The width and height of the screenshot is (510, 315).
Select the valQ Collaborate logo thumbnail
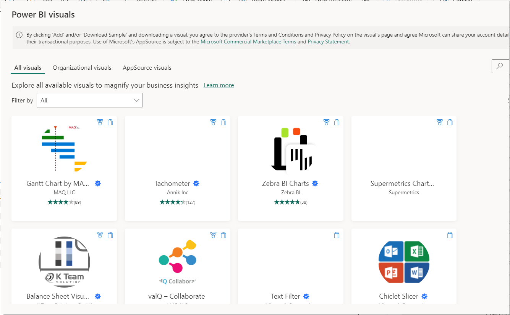178,262
